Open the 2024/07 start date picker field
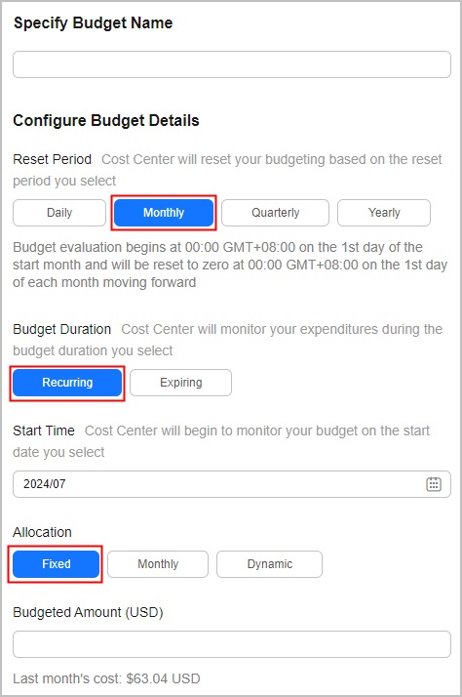Screen dimensions: 462x697 pos(232,484)
